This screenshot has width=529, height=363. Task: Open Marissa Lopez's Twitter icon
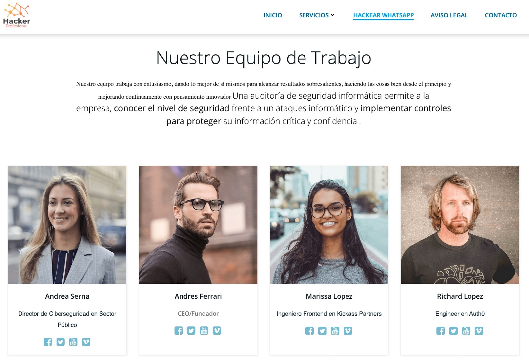pos(322,331)
